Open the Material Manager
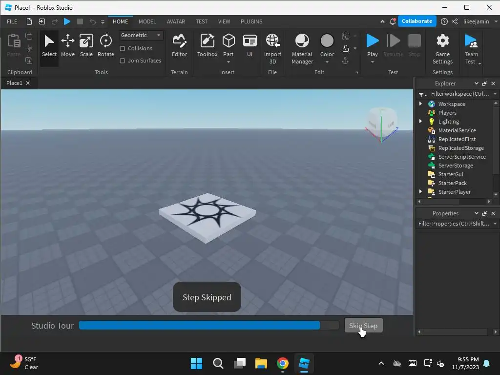This screenshot has height=375, width=500. 302,49
